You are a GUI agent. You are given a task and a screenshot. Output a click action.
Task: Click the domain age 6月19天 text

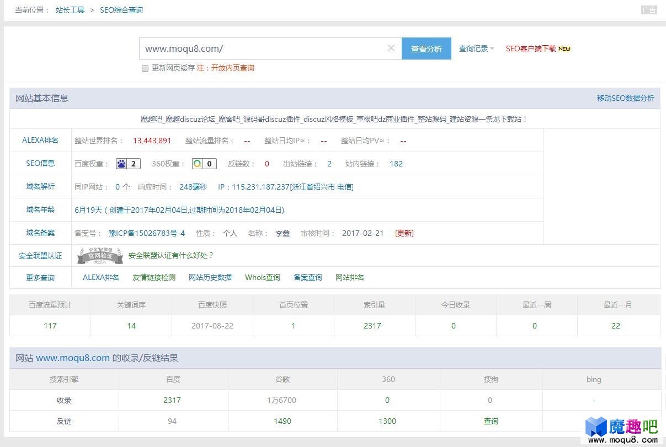pyautogui.click(x=88, y=210)
